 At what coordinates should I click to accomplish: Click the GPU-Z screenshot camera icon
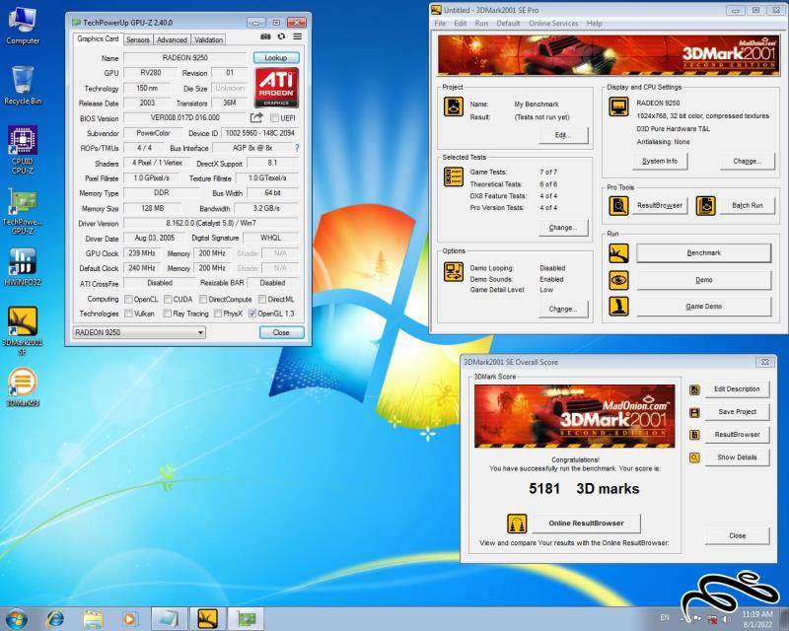(265, 36)
